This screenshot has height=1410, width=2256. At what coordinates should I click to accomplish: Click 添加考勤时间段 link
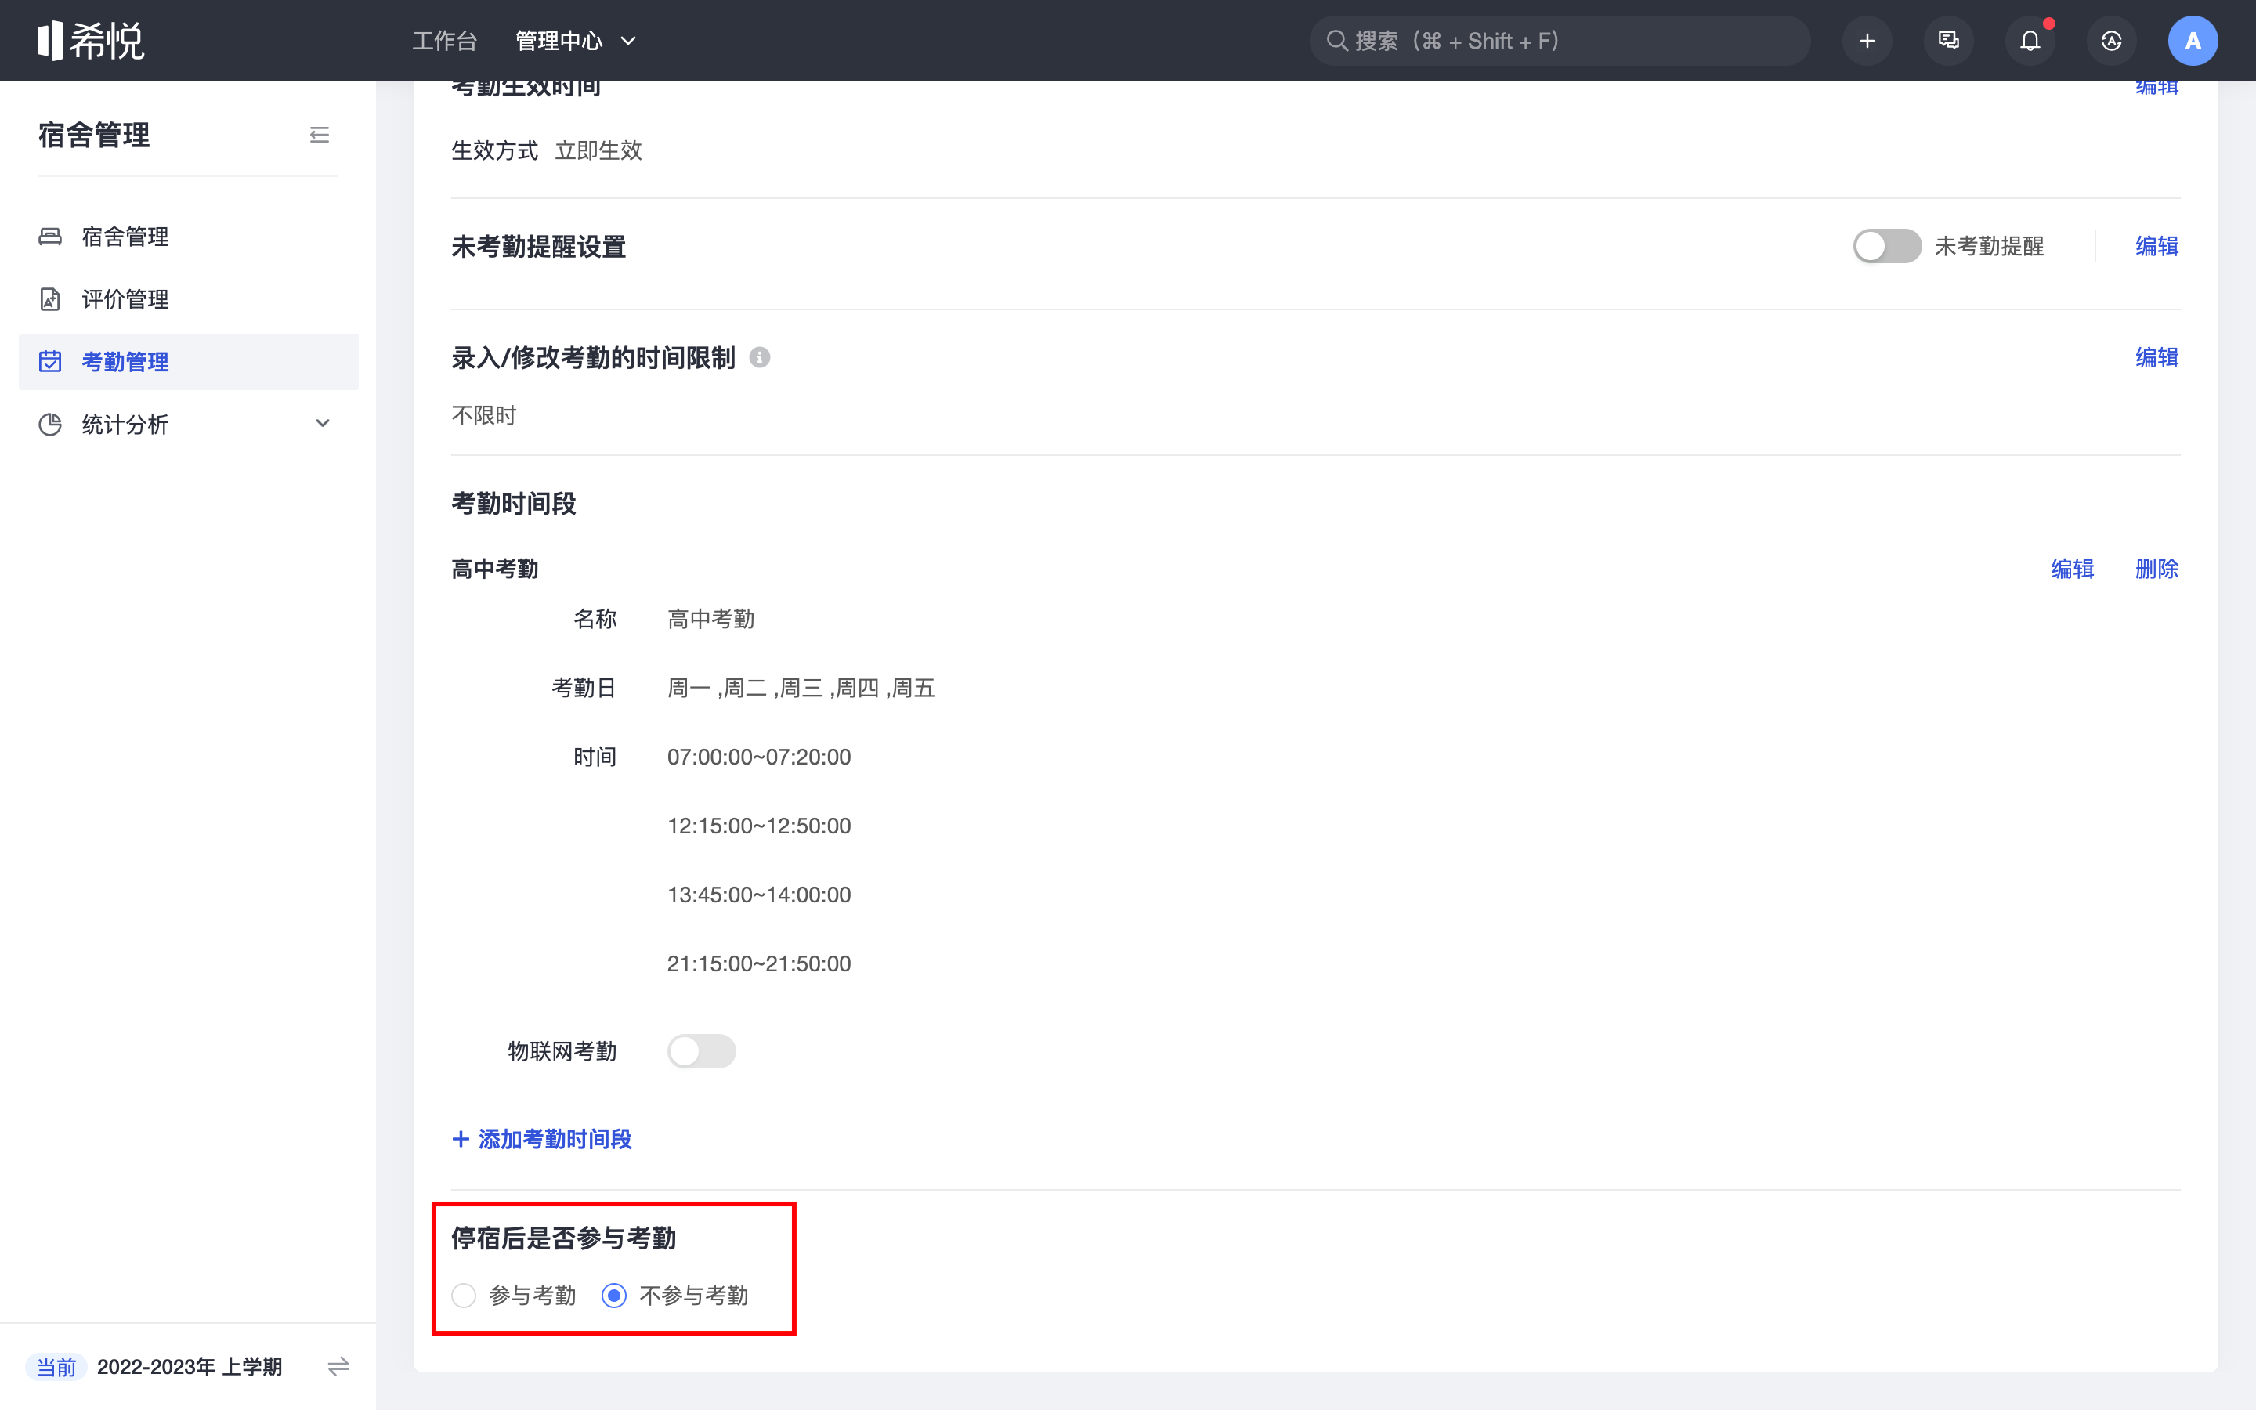(541, 1139)
